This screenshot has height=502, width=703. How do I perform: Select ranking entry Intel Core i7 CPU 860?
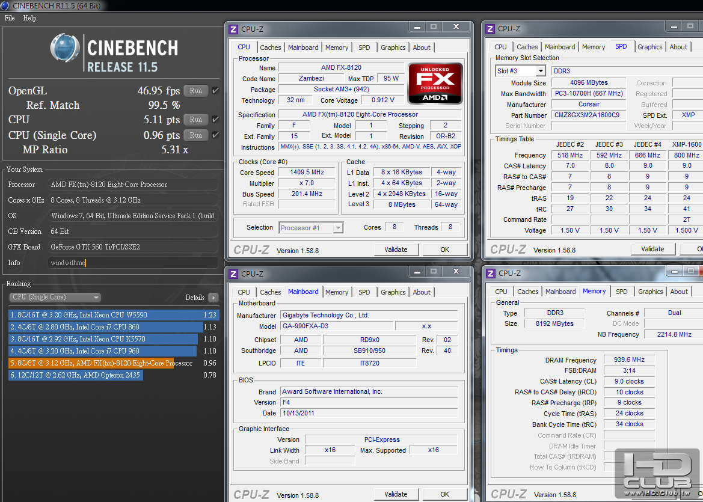click(x=114, y=326)
